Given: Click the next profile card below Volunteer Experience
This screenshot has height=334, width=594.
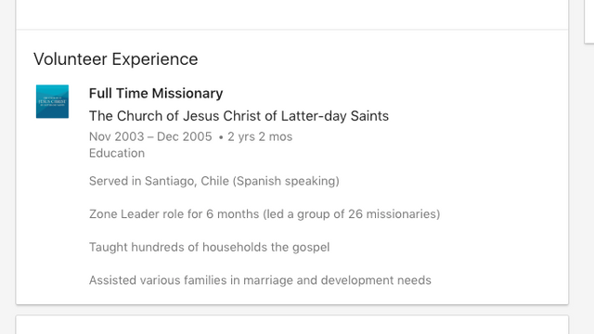Looking at the screenshot, I should [292, 325].
